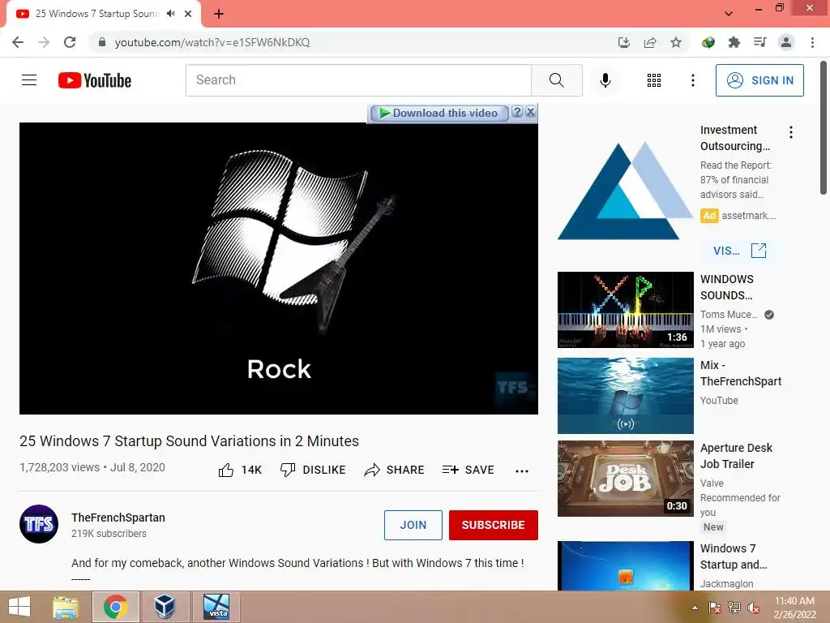Open TheFrenchSpartan channel avatar
Image resolution: width=830 pixels, height=623 pixels.
click(39, 524)
